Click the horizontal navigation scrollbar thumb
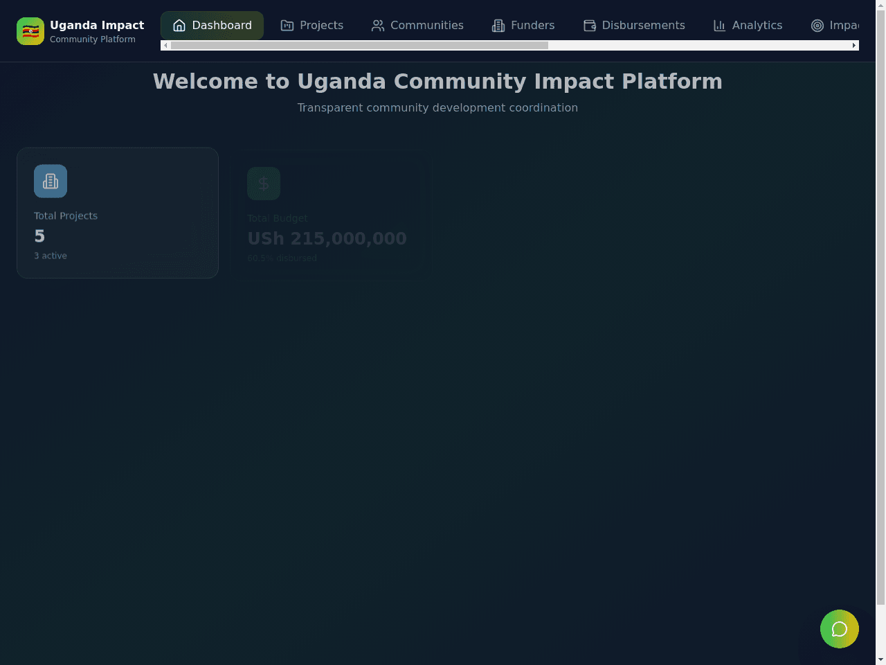 pyautogui.click(x=359, y=46)
